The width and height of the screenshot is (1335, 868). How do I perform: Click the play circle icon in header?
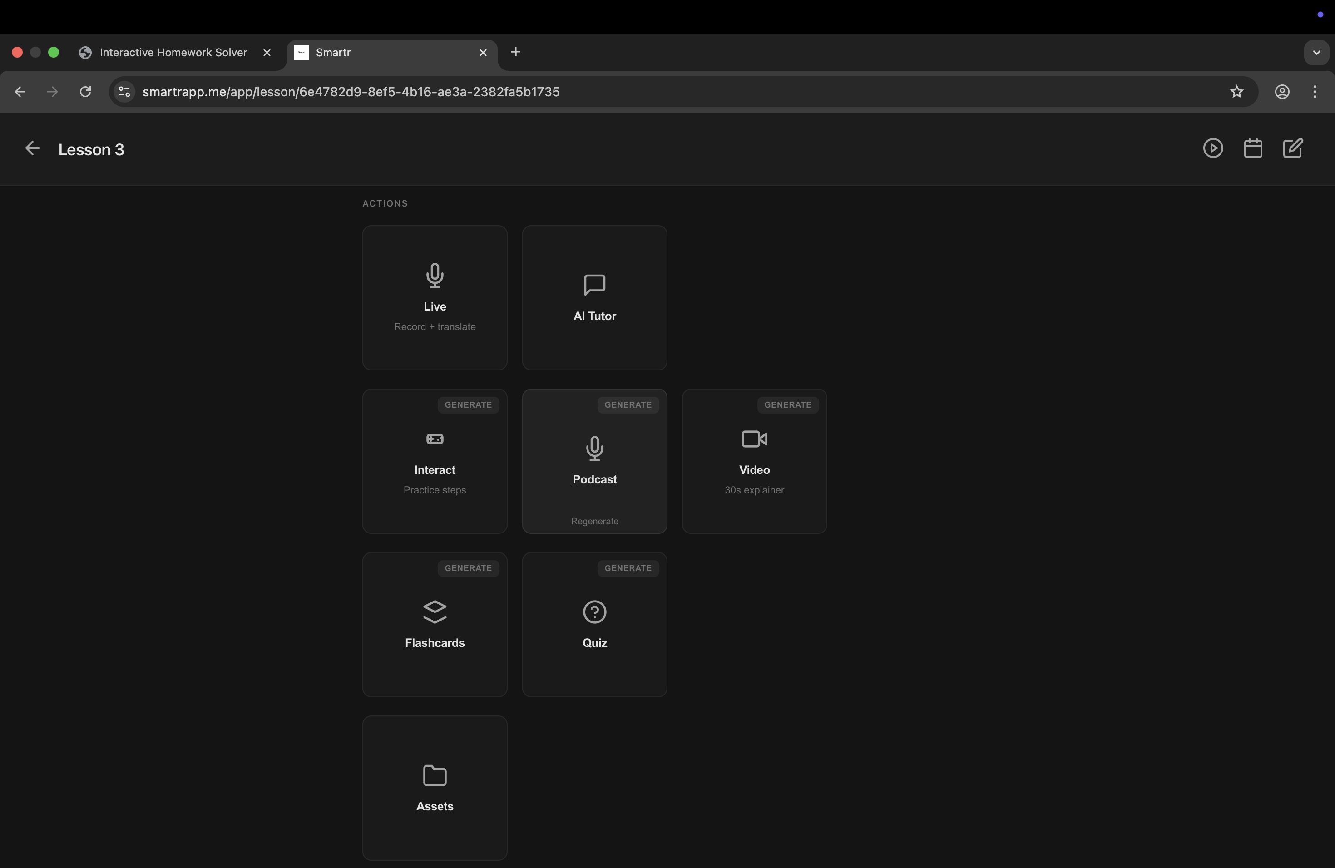click(1213, 148)
